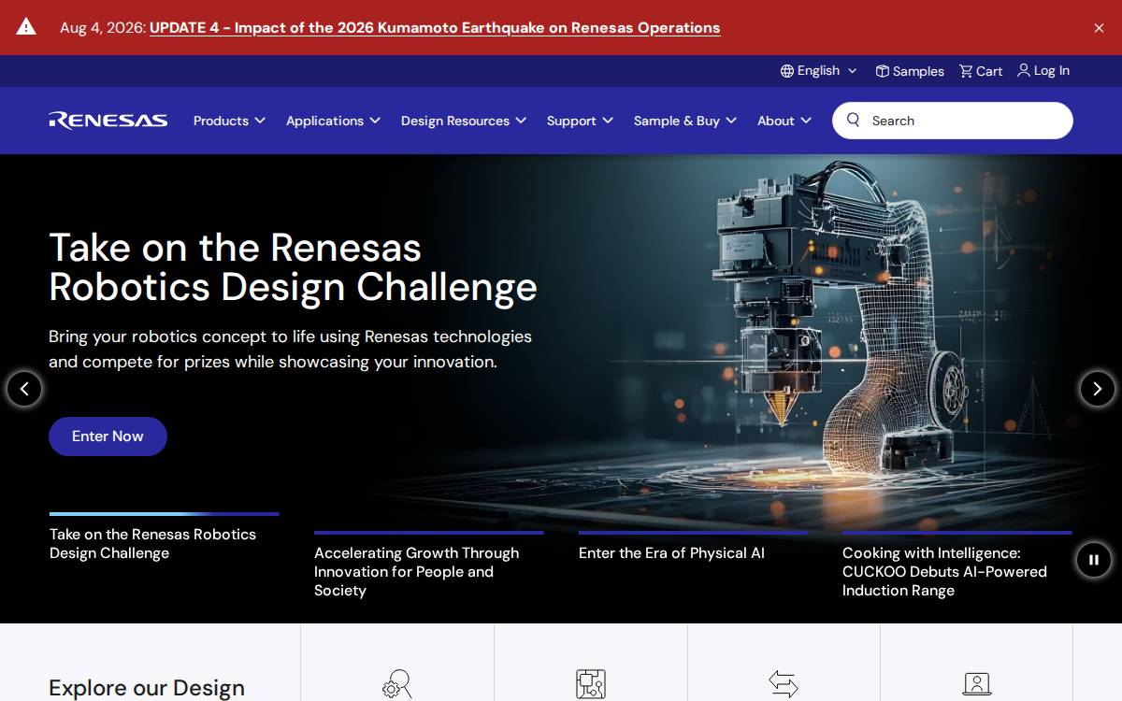Image resolution: width=1122 pixels, height=701 pixels.
Task: Click the globe language icon
Action: pyautogui.click(x=787, y=71)
